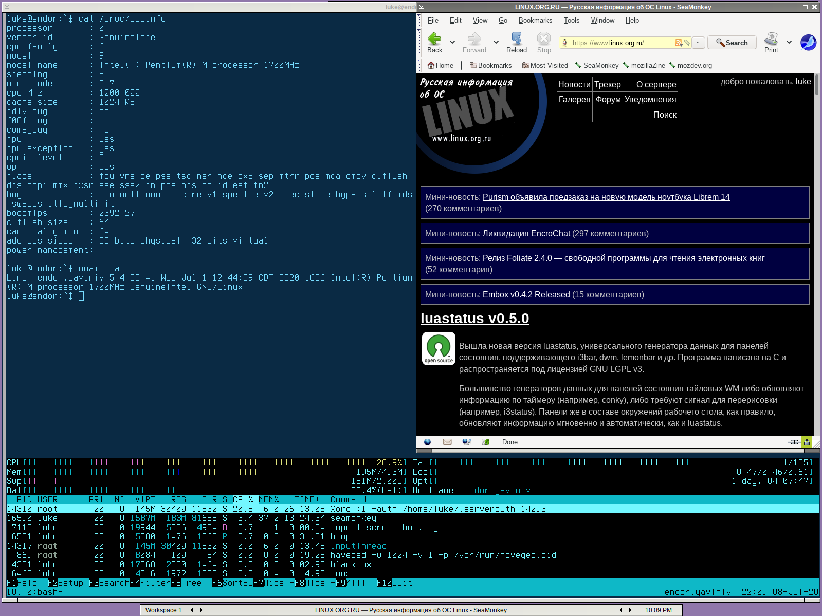Print the page via Print icon

pos(771,43)
